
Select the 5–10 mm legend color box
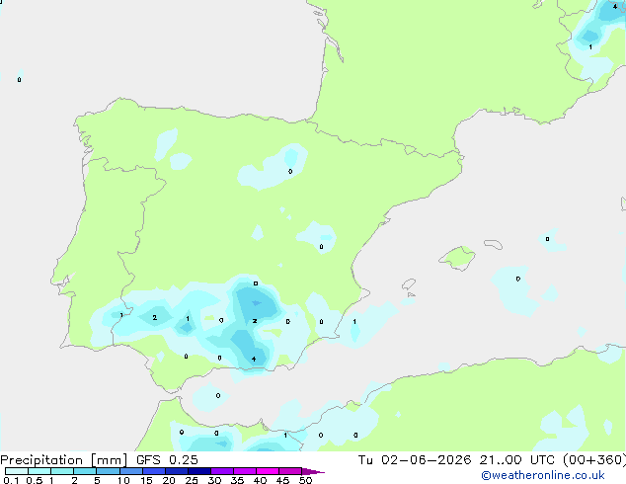pyautogui.click(x=108, y=471)
